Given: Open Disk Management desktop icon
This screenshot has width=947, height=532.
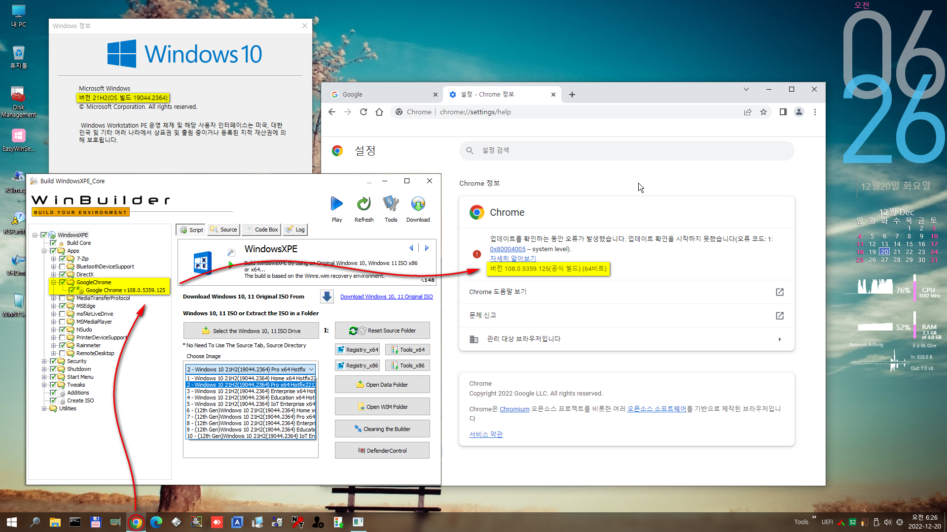Looking at the screenshot, I should (x=18, y=102).
